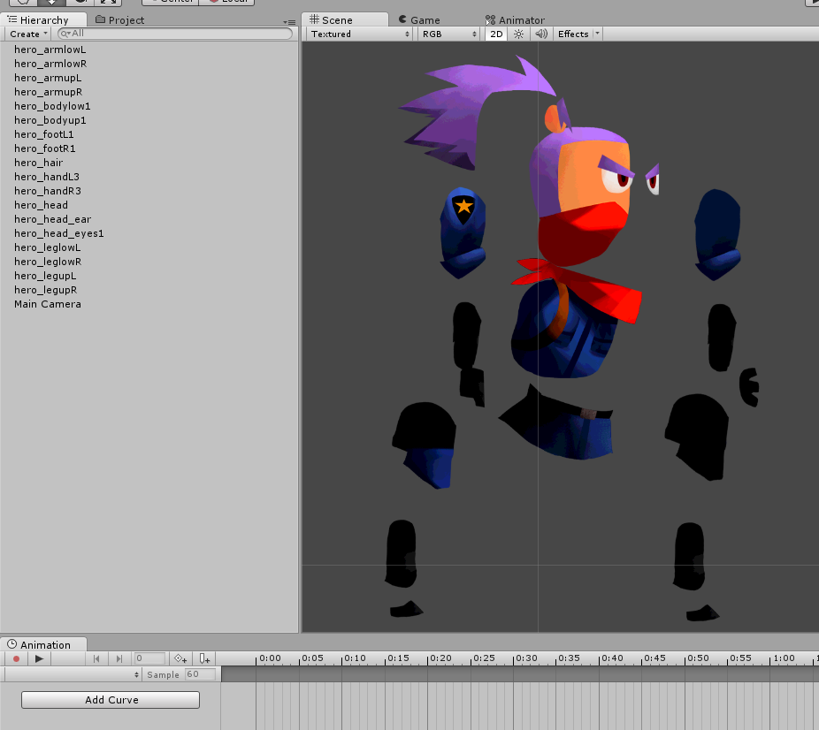Click the hero's orange head sprite
The width and height of the screenshot is (819, 730).
(582, 178)
